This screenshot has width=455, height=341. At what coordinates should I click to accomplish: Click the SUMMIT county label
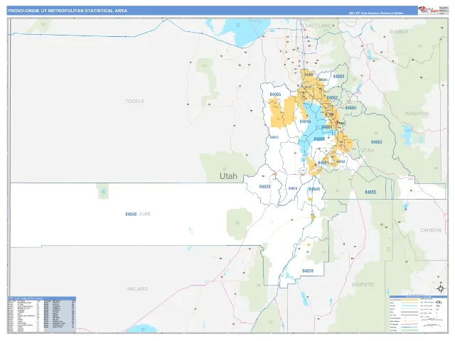coord(399,31)
